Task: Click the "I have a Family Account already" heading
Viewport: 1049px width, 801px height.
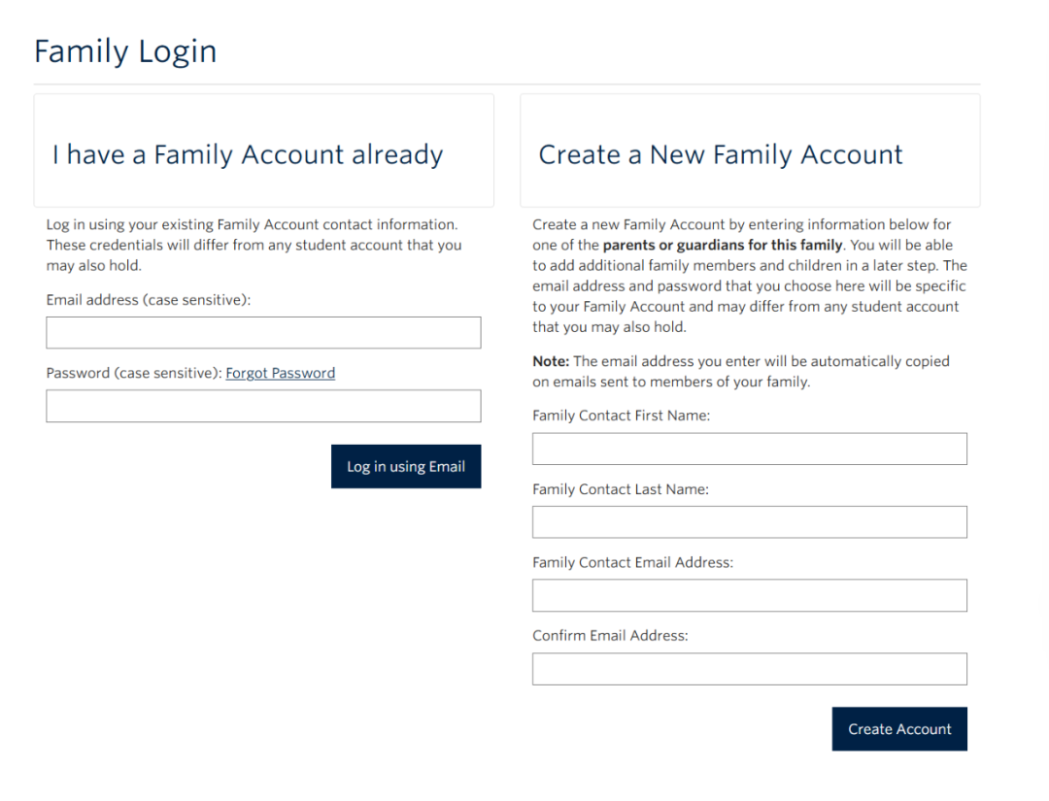Action: 248,154
